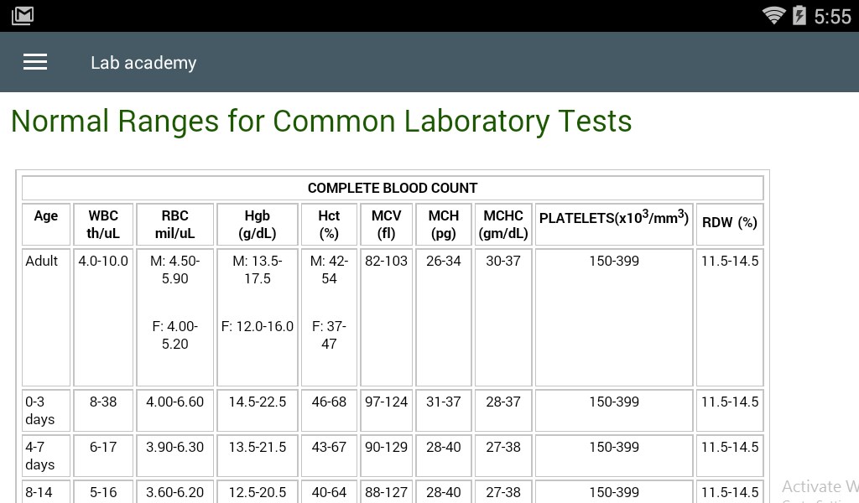The width and height of the screenshot is (859, 503).
Task: Tap the battery charging icon
Action: click(799, 16)
